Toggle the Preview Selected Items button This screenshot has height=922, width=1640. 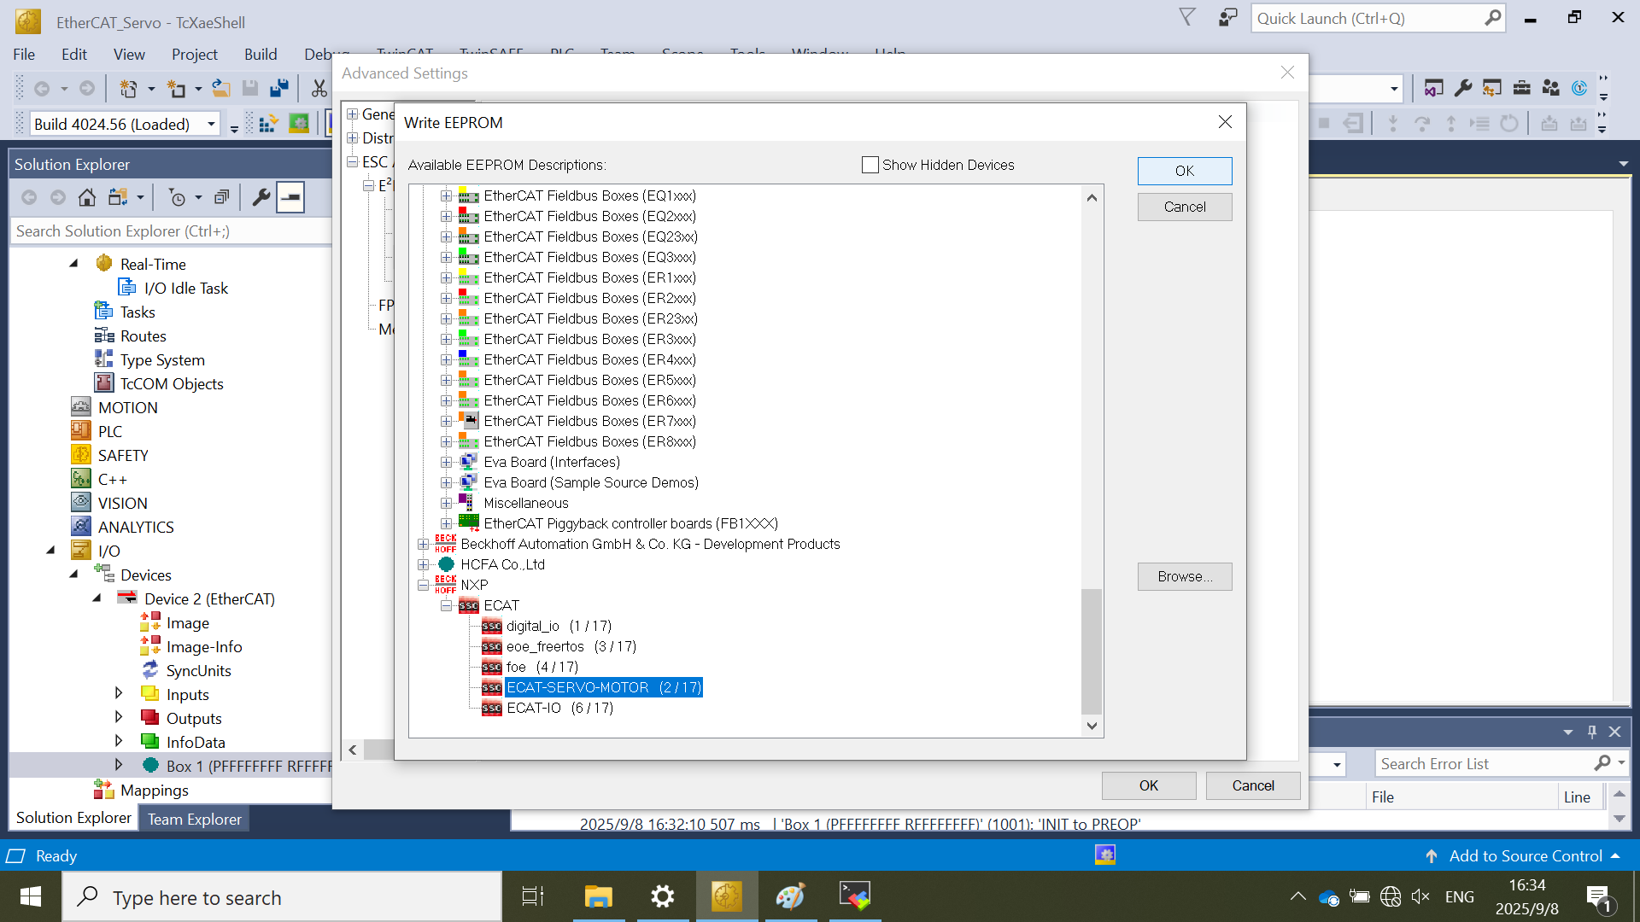click(290, 198)
